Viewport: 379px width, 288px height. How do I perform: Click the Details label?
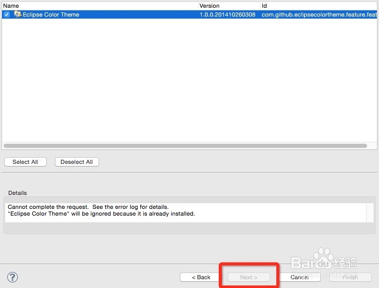18,193
